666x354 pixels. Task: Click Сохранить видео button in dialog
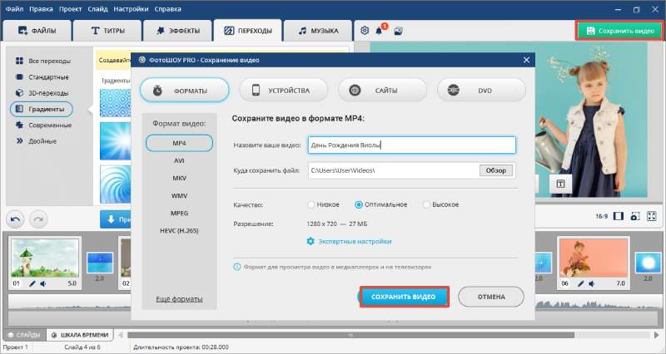point(404,297)
